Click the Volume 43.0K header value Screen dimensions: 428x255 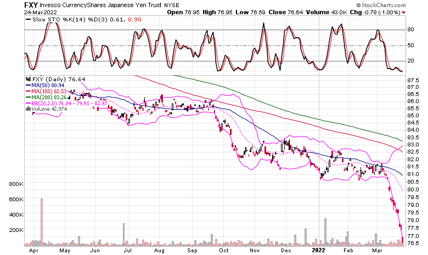pos(326,12)
